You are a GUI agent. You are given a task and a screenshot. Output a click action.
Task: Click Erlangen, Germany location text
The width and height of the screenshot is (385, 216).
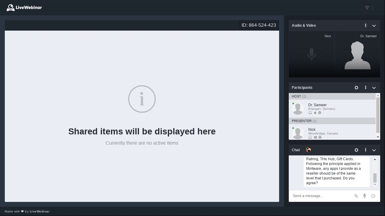(322, 109)
